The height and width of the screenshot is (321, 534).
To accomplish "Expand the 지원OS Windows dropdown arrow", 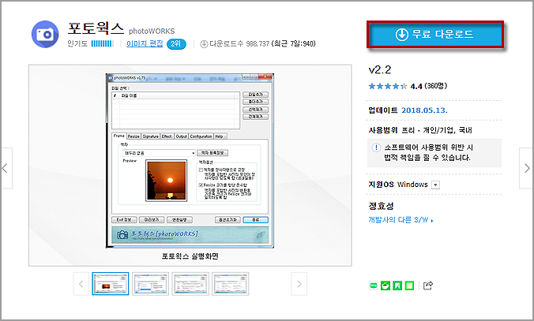I will click(435, 185).
